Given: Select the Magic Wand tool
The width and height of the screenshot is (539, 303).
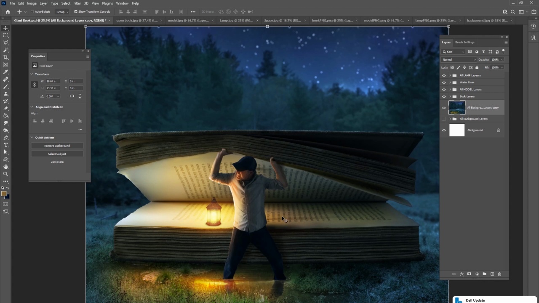Looking at the screenshot, I should (5, 50).
